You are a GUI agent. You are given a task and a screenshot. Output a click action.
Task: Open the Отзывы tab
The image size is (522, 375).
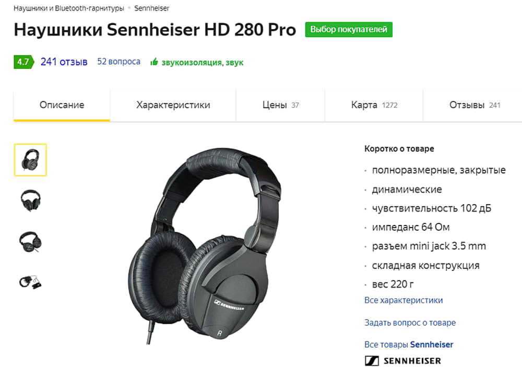(474, 105)
